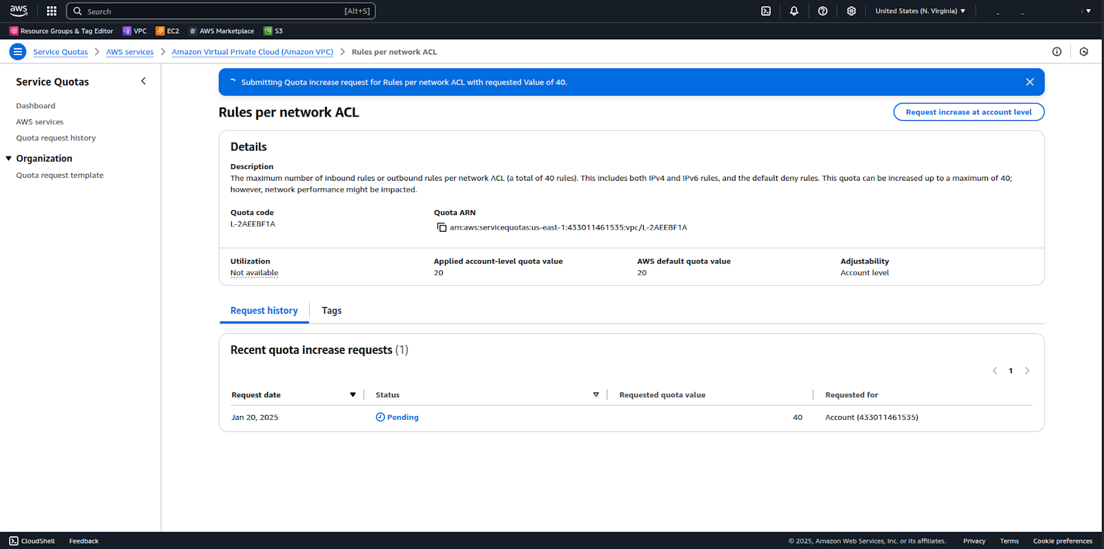Open the AWS services grid menu icon

click(x=52, y=11)
